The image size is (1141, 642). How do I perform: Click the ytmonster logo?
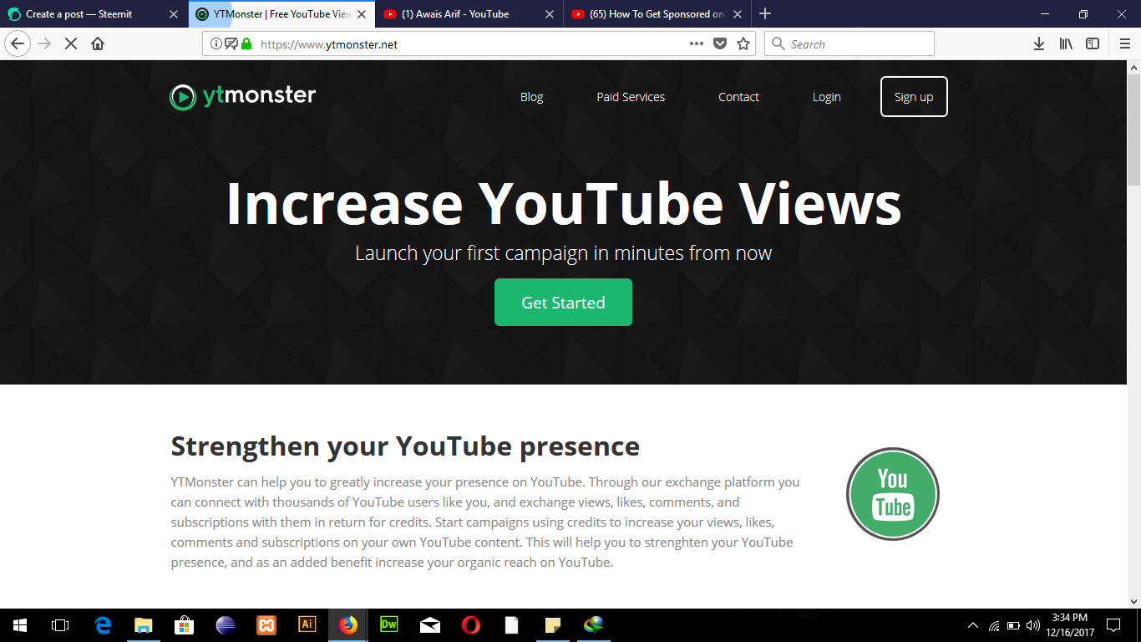(x=243, y=97)
